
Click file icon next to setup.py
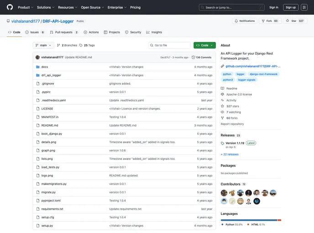pos(38,226)
